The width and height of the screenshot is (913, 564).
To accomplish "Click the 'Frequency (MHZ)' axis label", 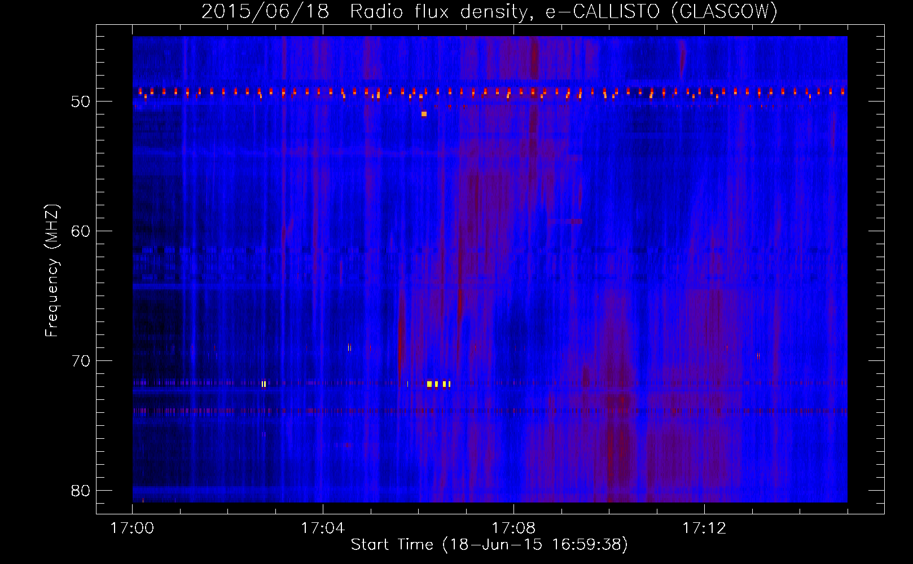I will tap(52, 271).
